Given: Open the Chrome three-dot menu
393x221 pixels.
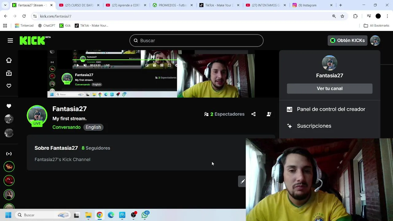Looking at the screenshot, I should 387,16.
